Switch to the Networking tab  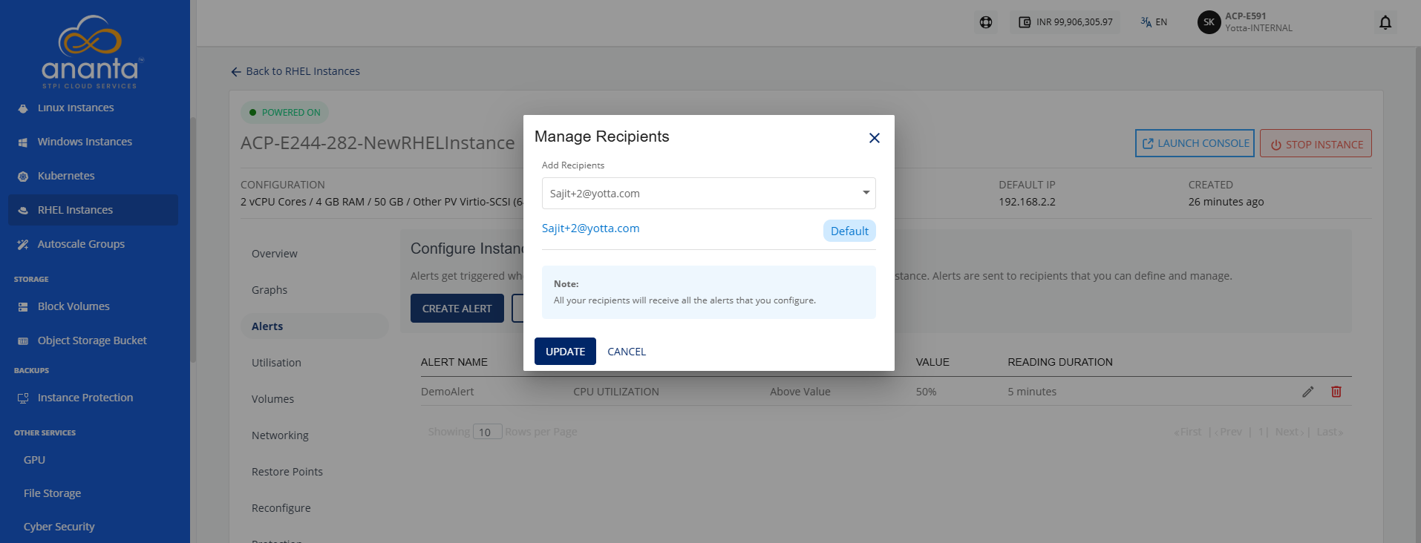[280, 435]
